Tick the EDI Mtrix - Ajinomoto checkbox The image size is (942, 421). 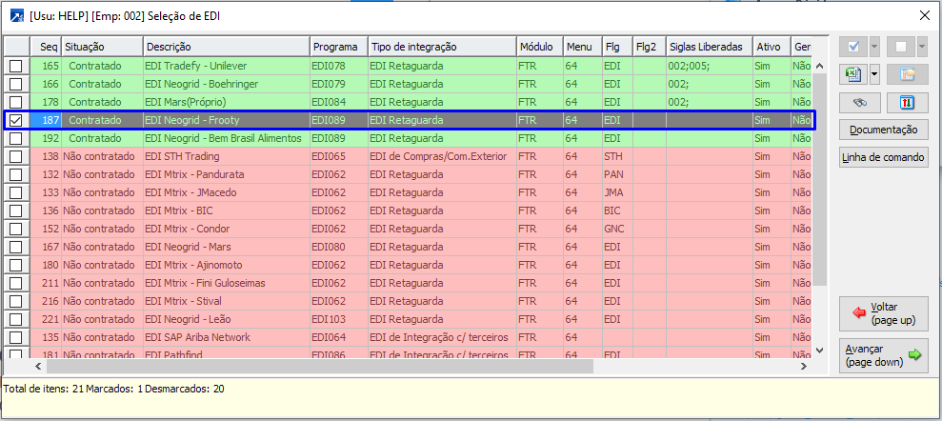pyautogui.click(x=16, y=265)
